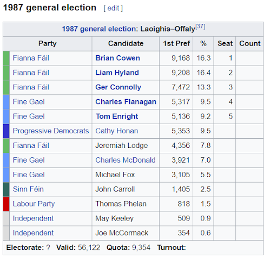Open Charles Flanagan's article
277x265 pixels.
pos(126,102)
